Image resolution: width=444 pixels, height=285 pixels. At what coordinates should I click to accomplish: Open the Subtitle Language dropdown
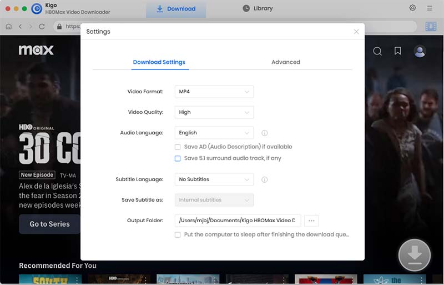214,179
